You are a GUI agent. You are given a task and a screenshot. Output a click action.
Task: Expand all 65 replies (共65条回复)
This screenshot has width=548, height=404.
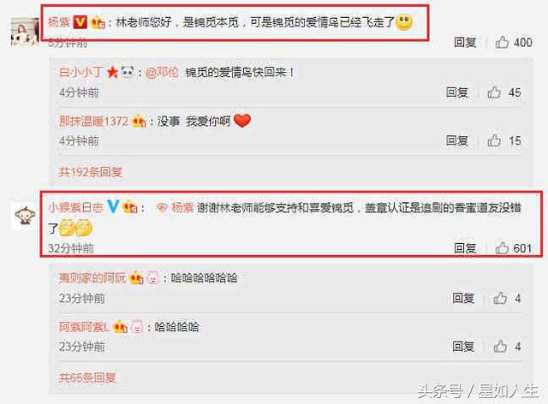pos(87,377)
